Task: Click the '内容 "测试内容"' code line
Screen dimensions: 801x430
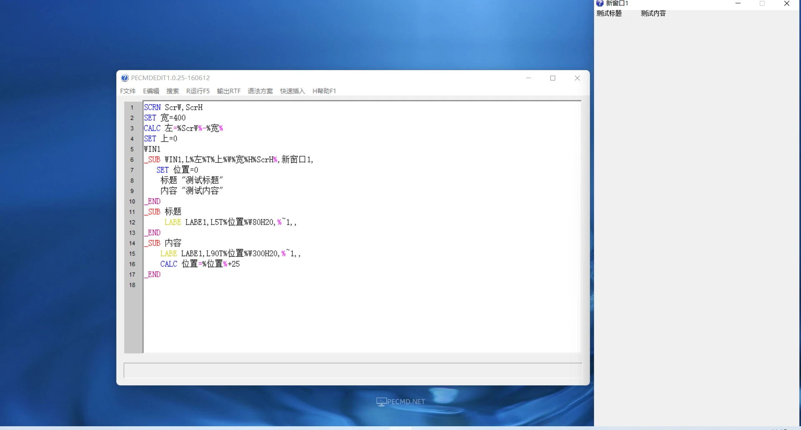Action: click(192, 191)
